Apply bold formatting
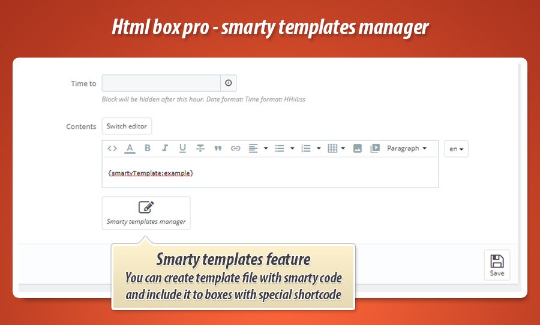This screenshot has height=325, width=540. (148, 148)
